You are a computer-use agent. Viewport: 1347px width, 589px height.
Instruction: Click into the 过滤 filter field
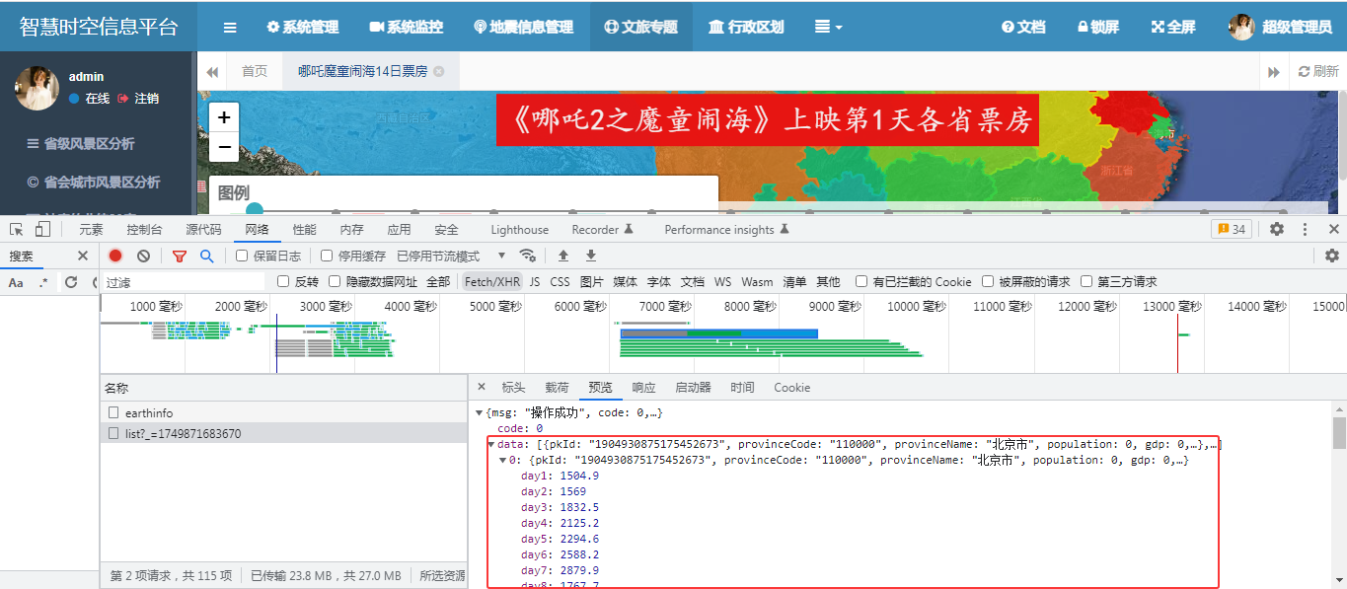click(186, 281)
